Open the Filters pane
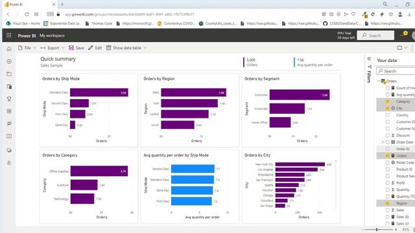Screen dimensions: 415x233 coord(370,74)
